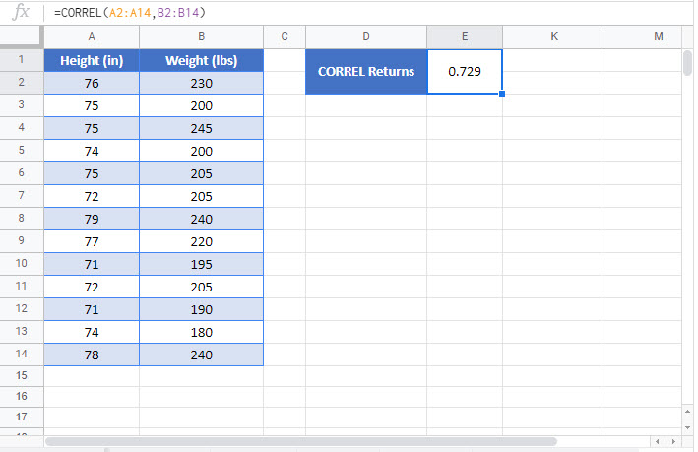
Task: Select height cell 78
Action: [x=92, y=355]
